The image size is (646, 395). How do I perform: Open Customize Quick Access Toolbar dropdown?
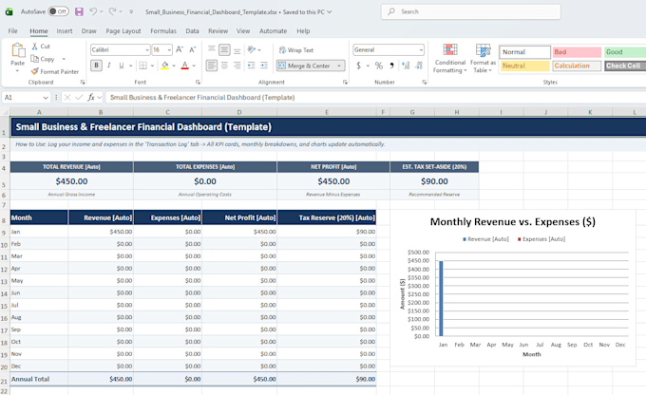click(131, 11)
